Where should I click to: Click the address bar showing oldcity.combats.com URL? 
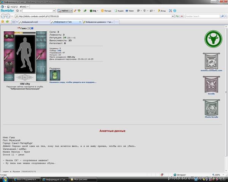point(93,16)
